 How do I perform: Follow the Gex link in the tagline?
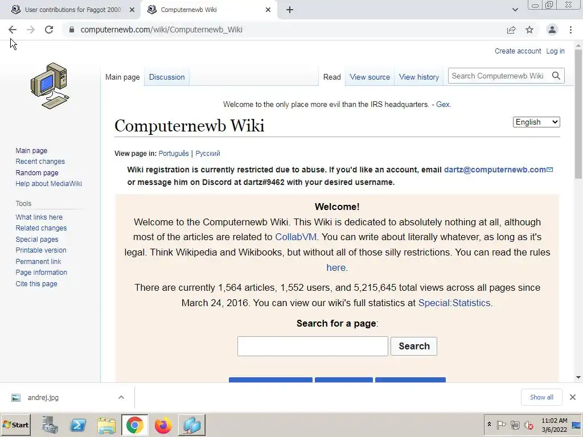pos(442,105)
